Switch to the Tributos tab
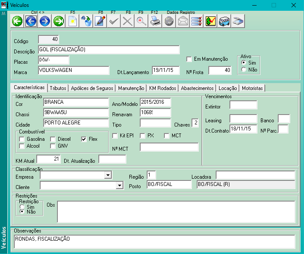This screenshot has height=254, width=304. tap(58, 88)
